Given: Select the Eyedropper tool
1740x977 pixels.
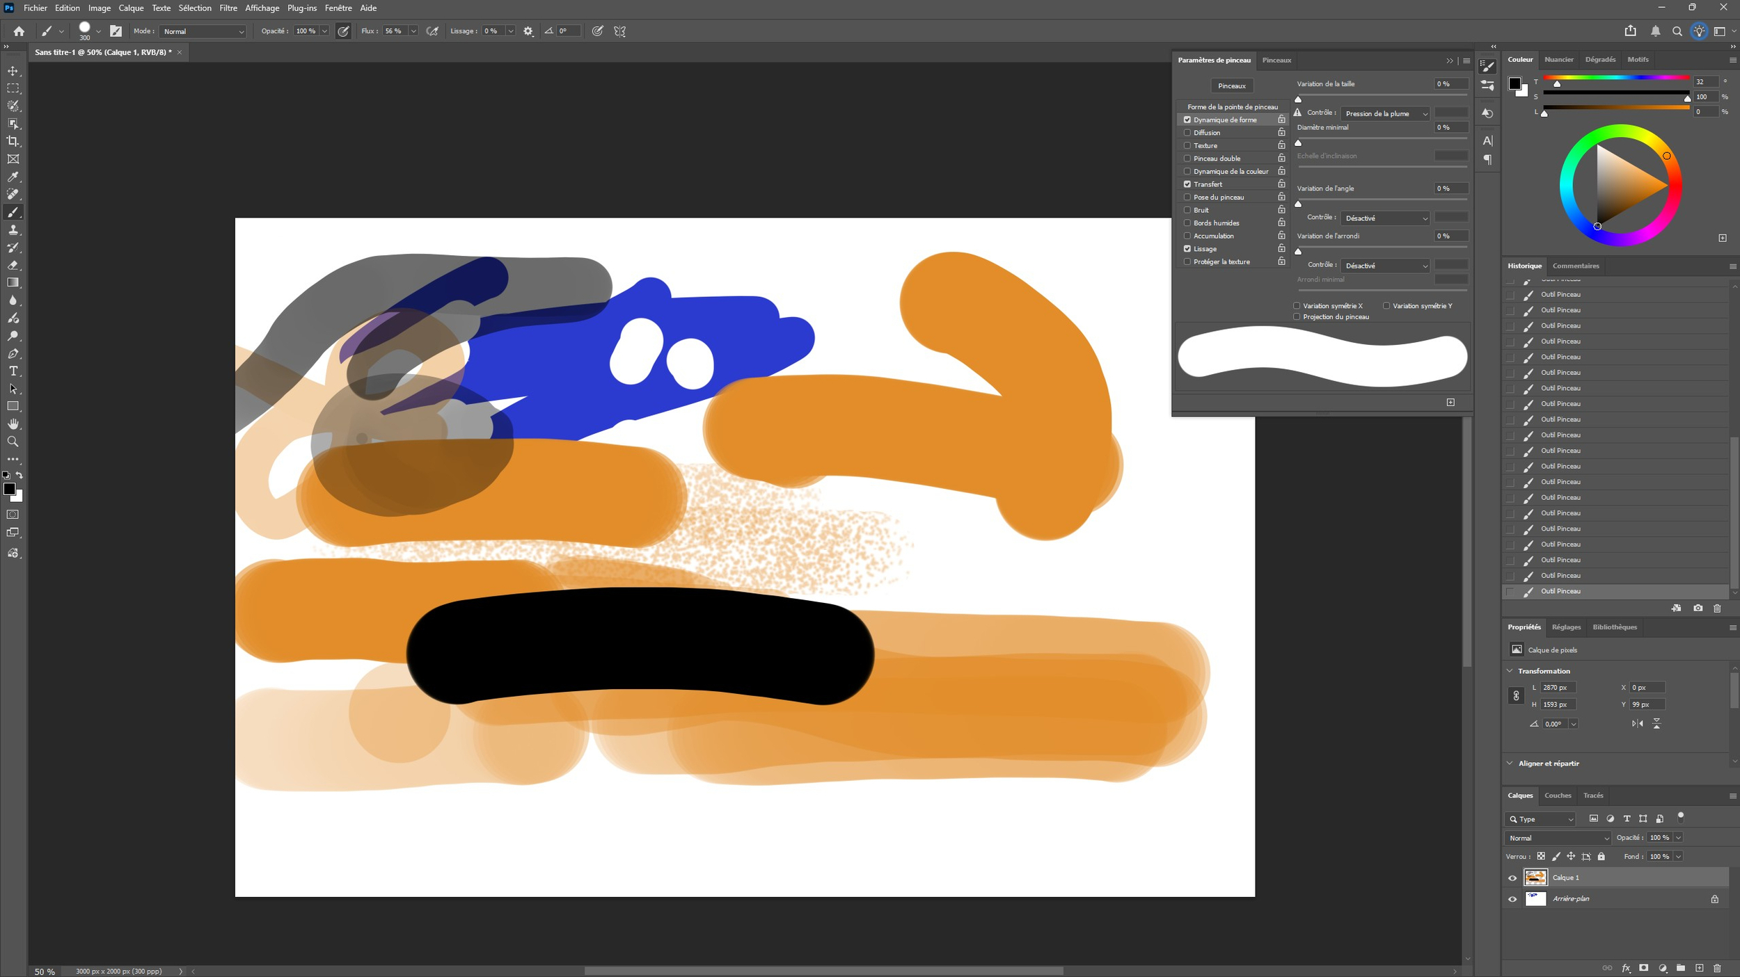Looking at the screenshot, I should 13,177.
